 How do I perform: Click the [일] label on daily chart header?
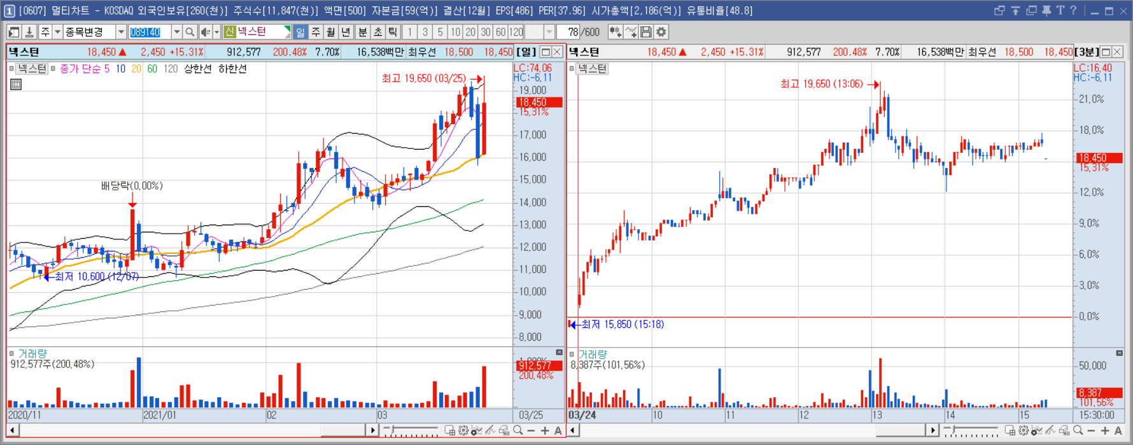tap(526, 52)
